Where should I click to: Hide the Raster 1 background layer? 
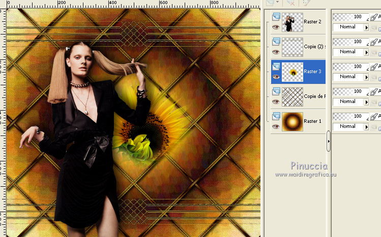(x=276, y=126)
